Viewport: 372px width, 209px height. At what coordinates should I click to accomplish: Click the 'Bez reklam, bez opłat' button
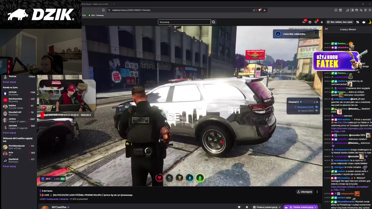339,22
